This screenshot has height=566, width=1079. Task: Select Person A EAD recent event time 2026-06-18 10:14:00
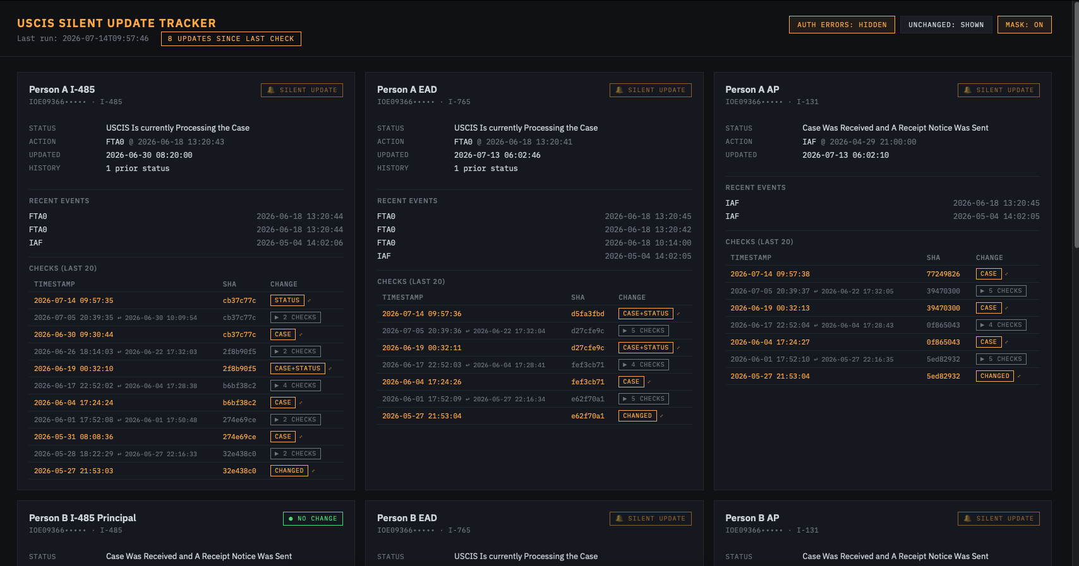point(648,243)
